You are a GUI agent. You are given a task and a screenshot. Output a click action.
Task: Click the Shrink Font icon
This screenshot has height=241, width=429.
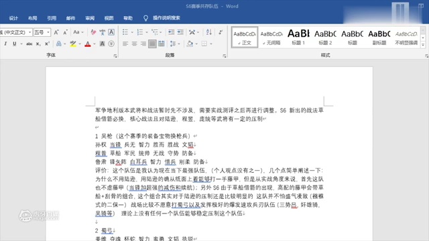pos(65,32)
